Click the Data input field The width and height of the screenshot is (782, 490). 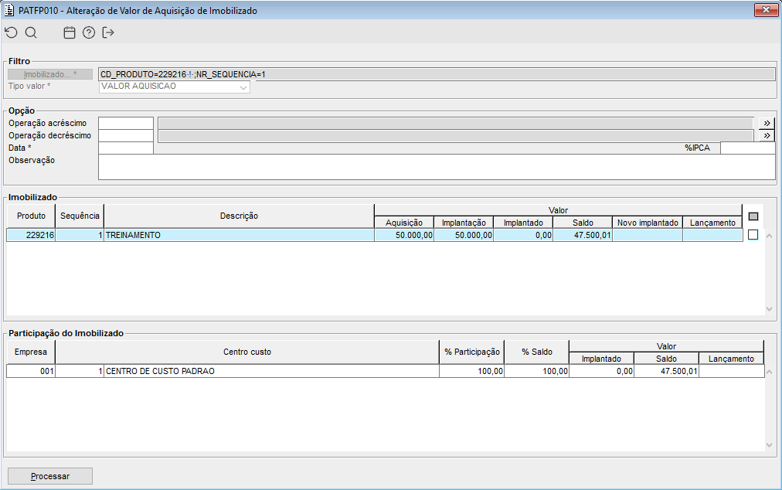coord(126,148)
